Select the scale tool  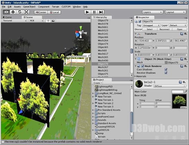[x=26, y=12]
